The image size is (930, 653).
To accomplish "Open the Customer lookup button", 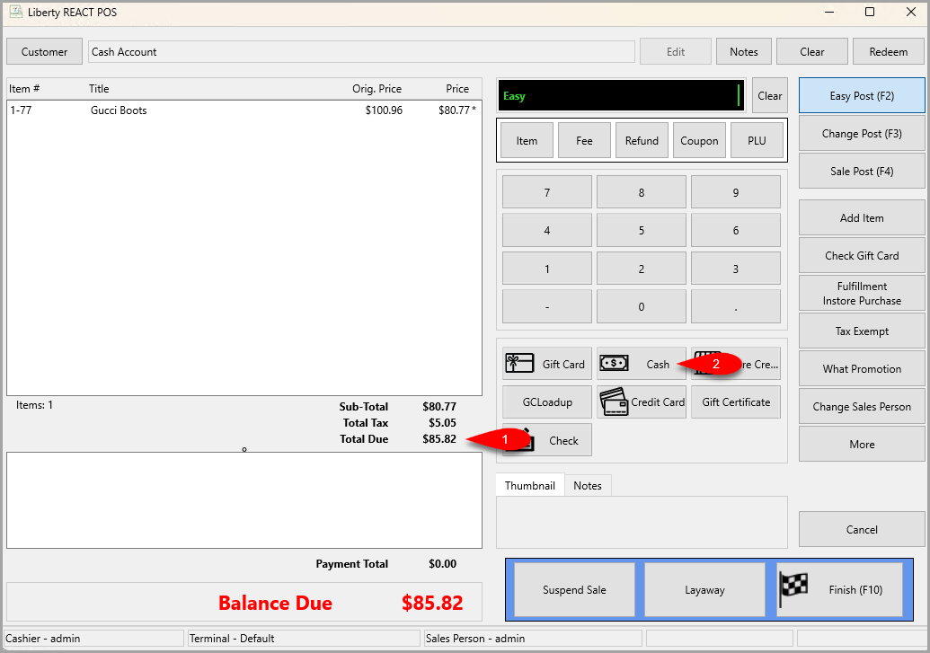I will pos(45,51).
